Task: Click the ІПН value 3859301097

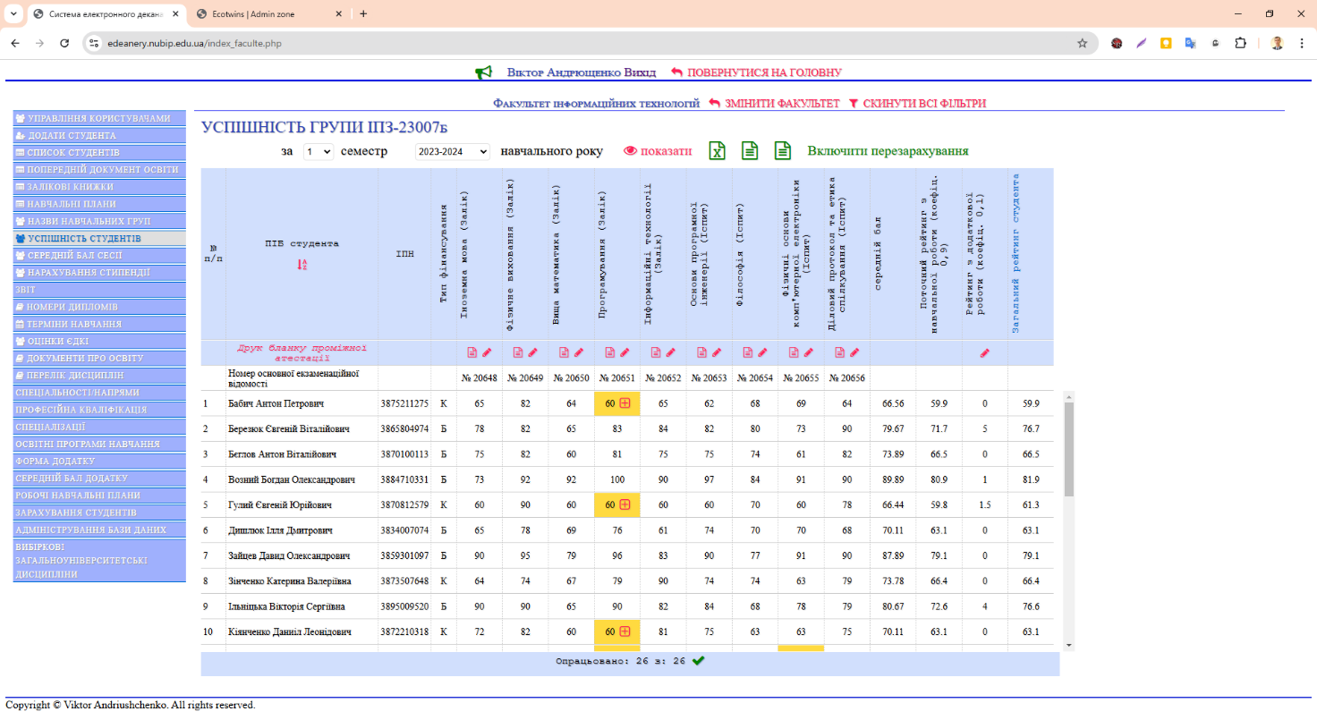Action: (x=404, y=555)
